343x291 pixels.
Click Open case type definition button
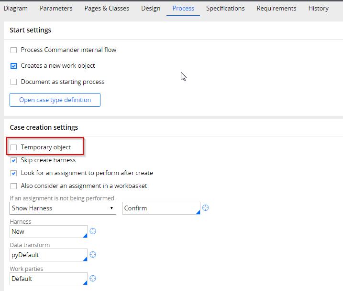tap(55, 100)
